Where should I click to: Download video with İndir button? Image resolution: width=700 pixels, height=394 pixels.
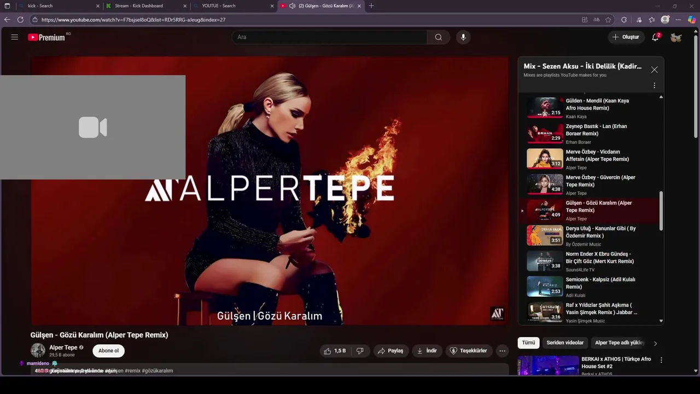(427, 351)
